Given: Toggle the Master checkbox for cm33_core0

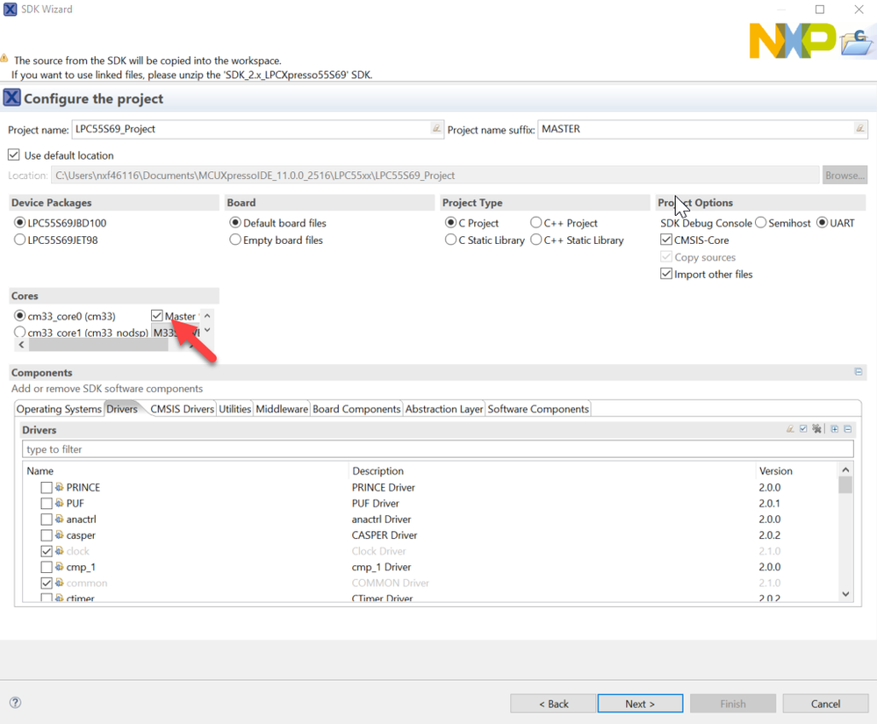Looking at the screenshot, I should [156, 316].
